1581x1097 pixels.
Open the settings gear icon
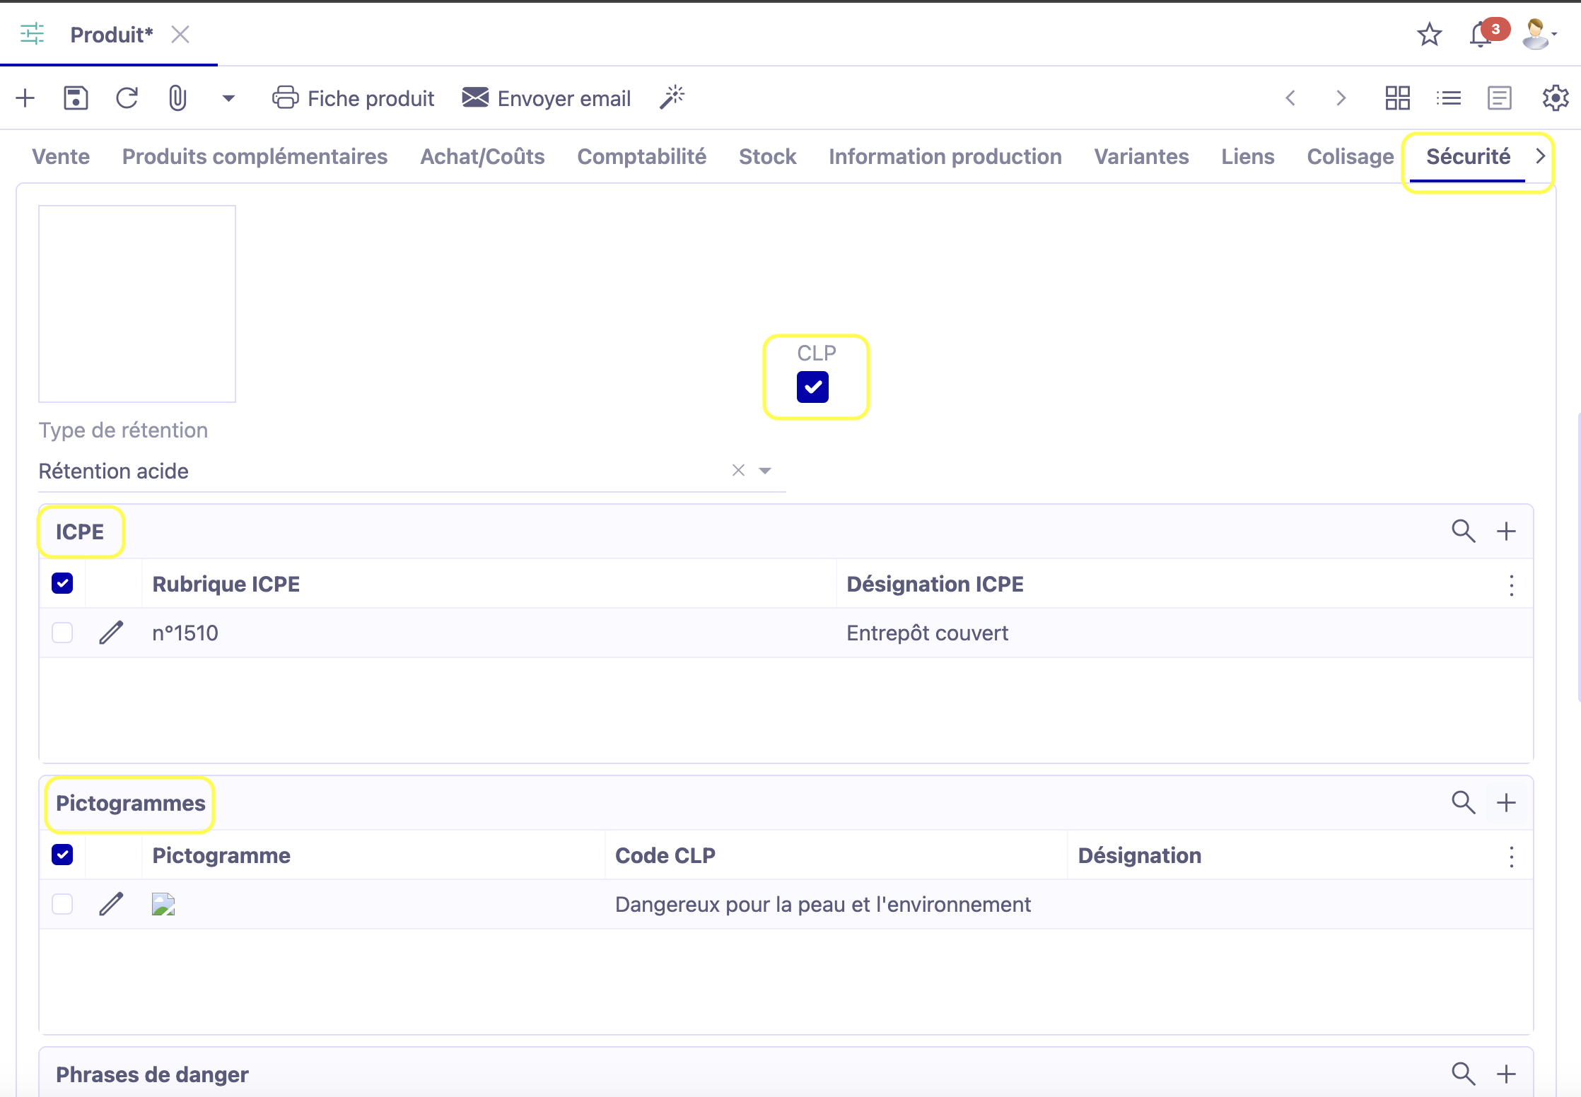coord(1554,98)
